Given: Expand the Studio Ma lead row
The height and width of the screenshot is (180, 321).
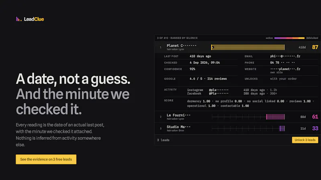Looking at the screenshot, I should (x=238, y=129).
